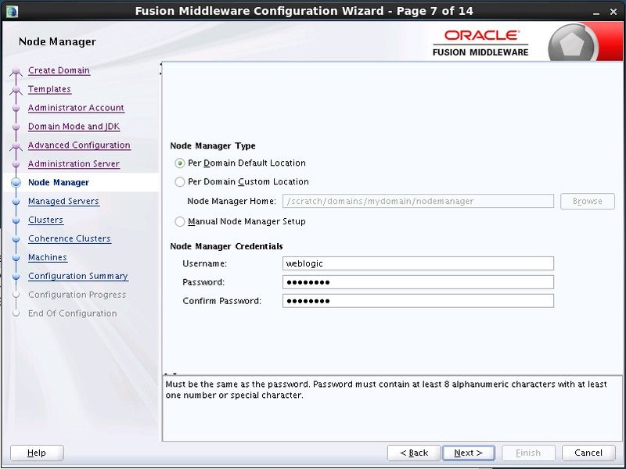Click the Configuration Progress step label
Viewport: 626px width, 469px height.
click(77, 295)
